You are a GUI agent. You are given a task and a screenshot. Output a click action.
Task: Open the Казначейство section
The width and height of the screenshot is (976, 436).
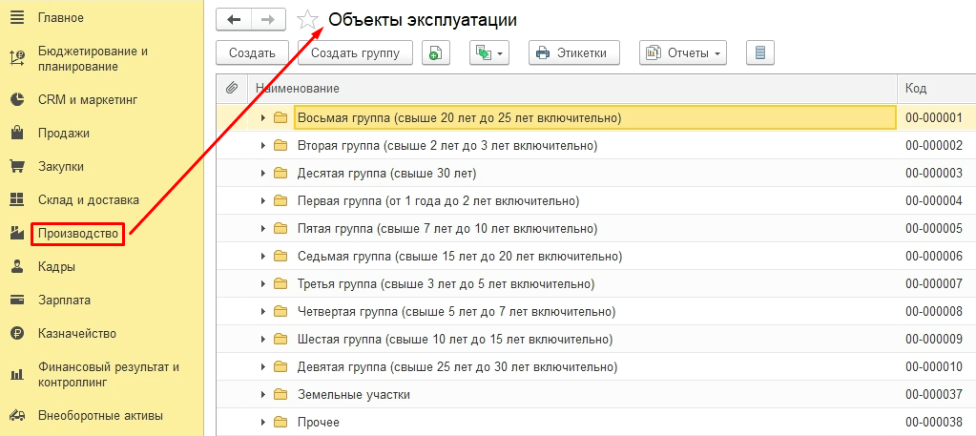(77, 334)
